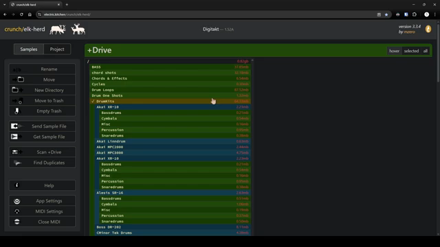The width and height of the screenshot is (440, 247).
Task: Switch to the Project tab
Action: point(57,49)
